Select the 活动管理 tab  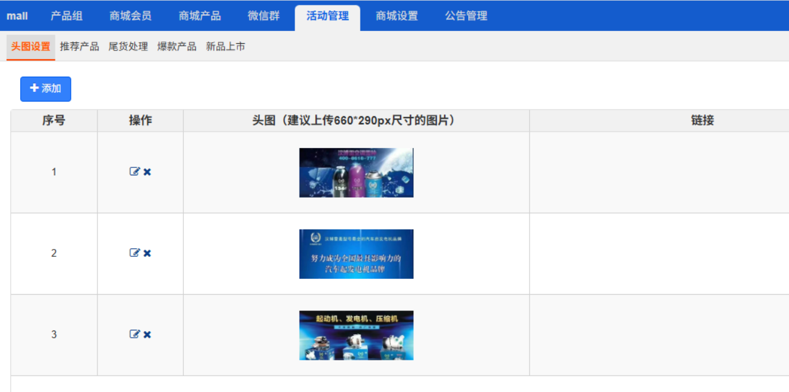click(328, 16)
